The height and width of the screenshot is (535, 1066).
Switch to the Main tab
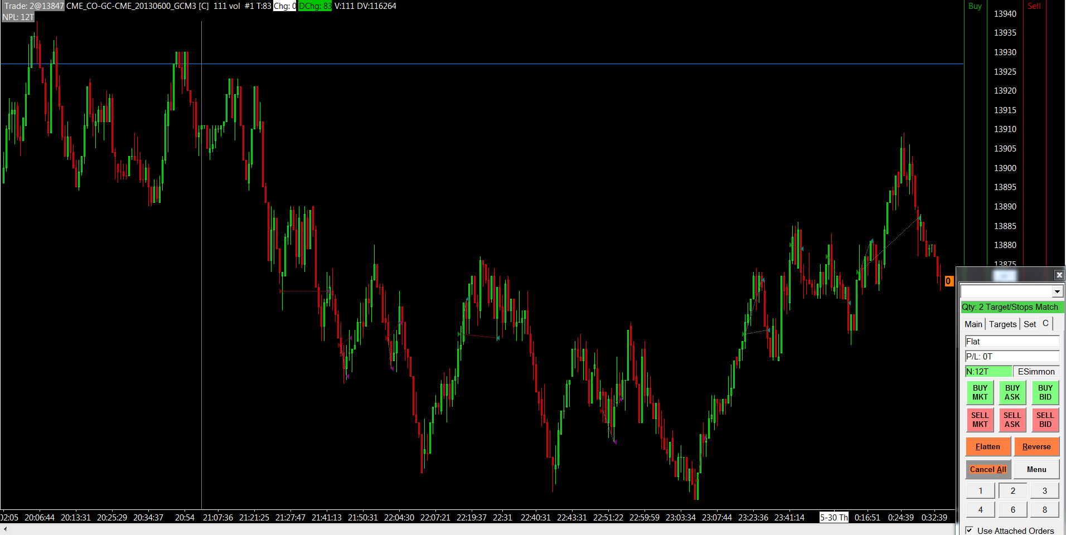click(x=973, y=324)
